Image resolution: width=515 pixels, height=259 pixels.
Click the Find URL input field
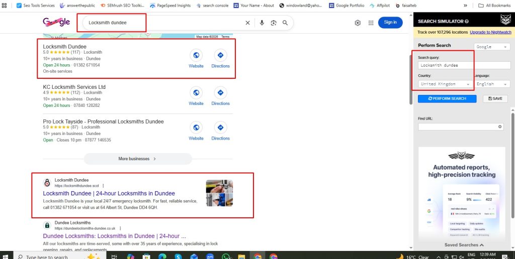(x=461, y=126)
